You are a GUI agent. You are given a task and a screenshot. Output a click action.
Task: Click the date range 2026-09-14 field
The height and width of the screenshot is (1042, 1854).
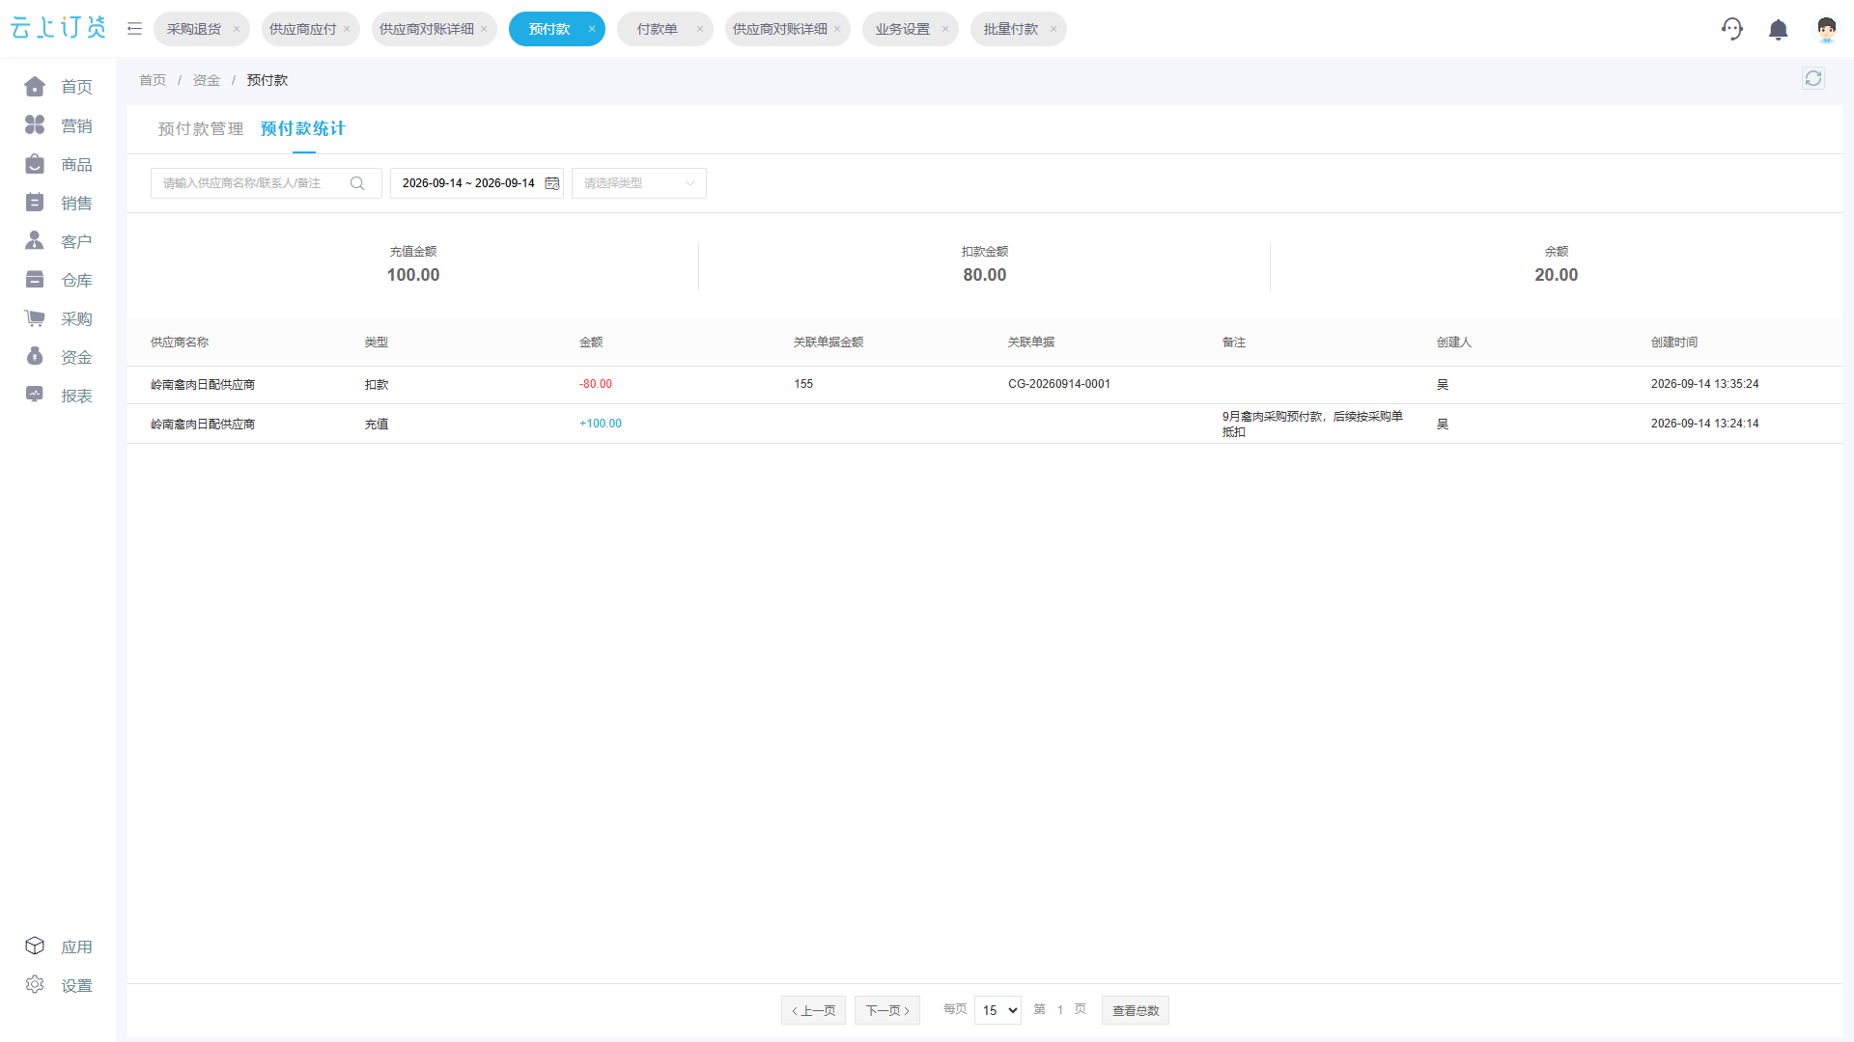(477, 183)
